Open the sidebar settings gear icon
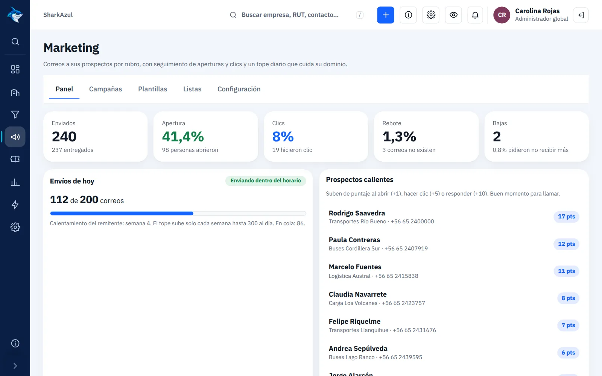This screenshot has height=376, width=602. 15,227
